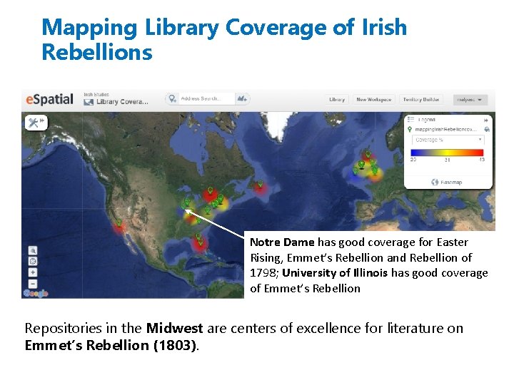
Task: Click the full-extent globe map control
Action: [x=33, y=261]
